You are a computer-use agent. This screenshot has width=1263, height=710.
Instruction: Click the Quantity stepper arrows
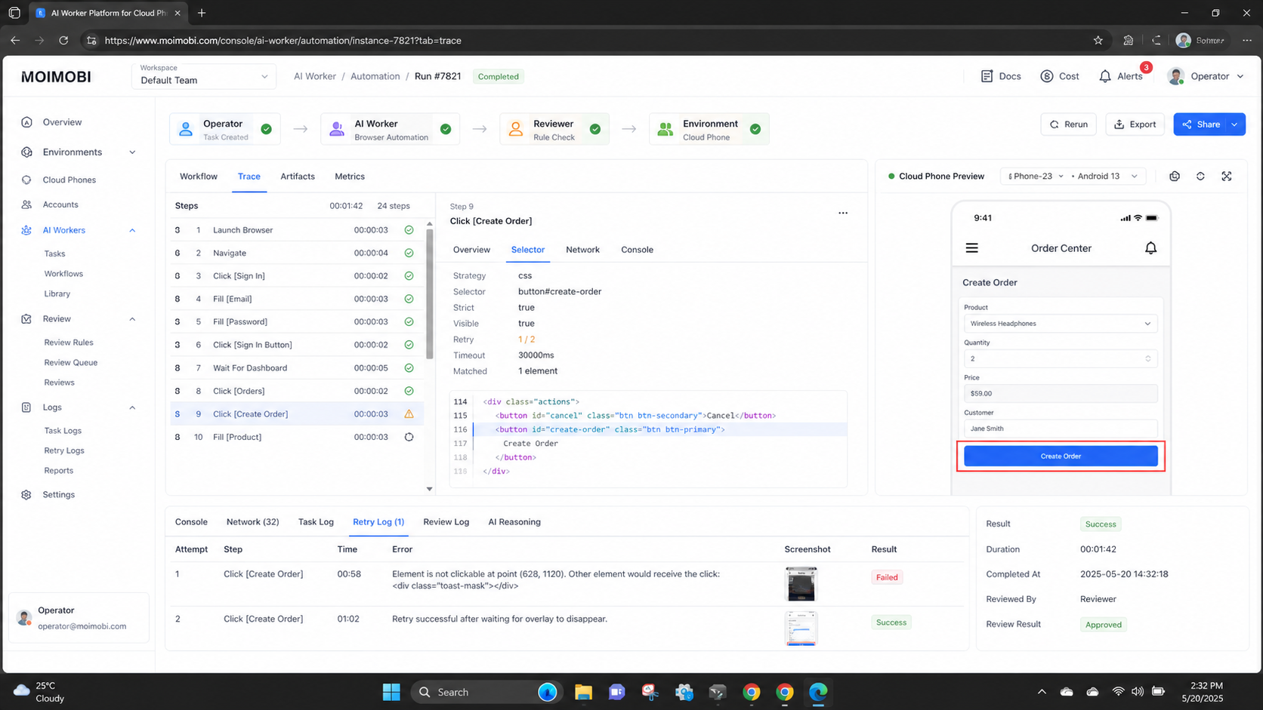point(1148,359)
